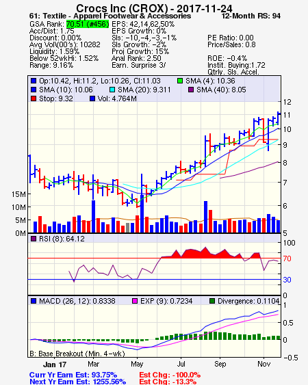Click the Earn. Surprise 3/ text
The image size is (308, 385).
(x=139, y=66)
